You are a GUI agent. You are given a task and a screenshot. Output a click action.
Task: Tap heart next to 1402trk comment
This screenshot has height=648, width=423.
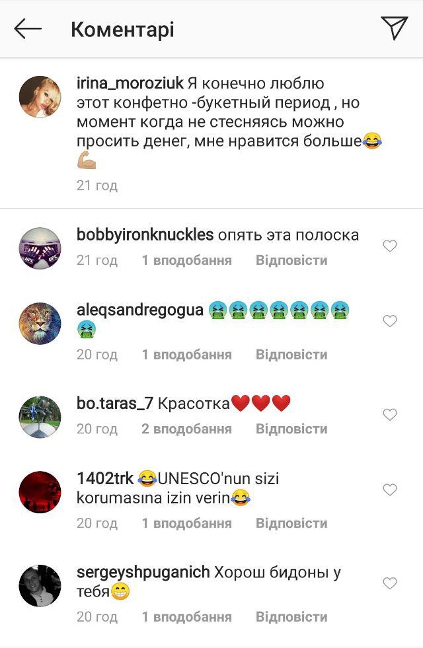(389, 489)
